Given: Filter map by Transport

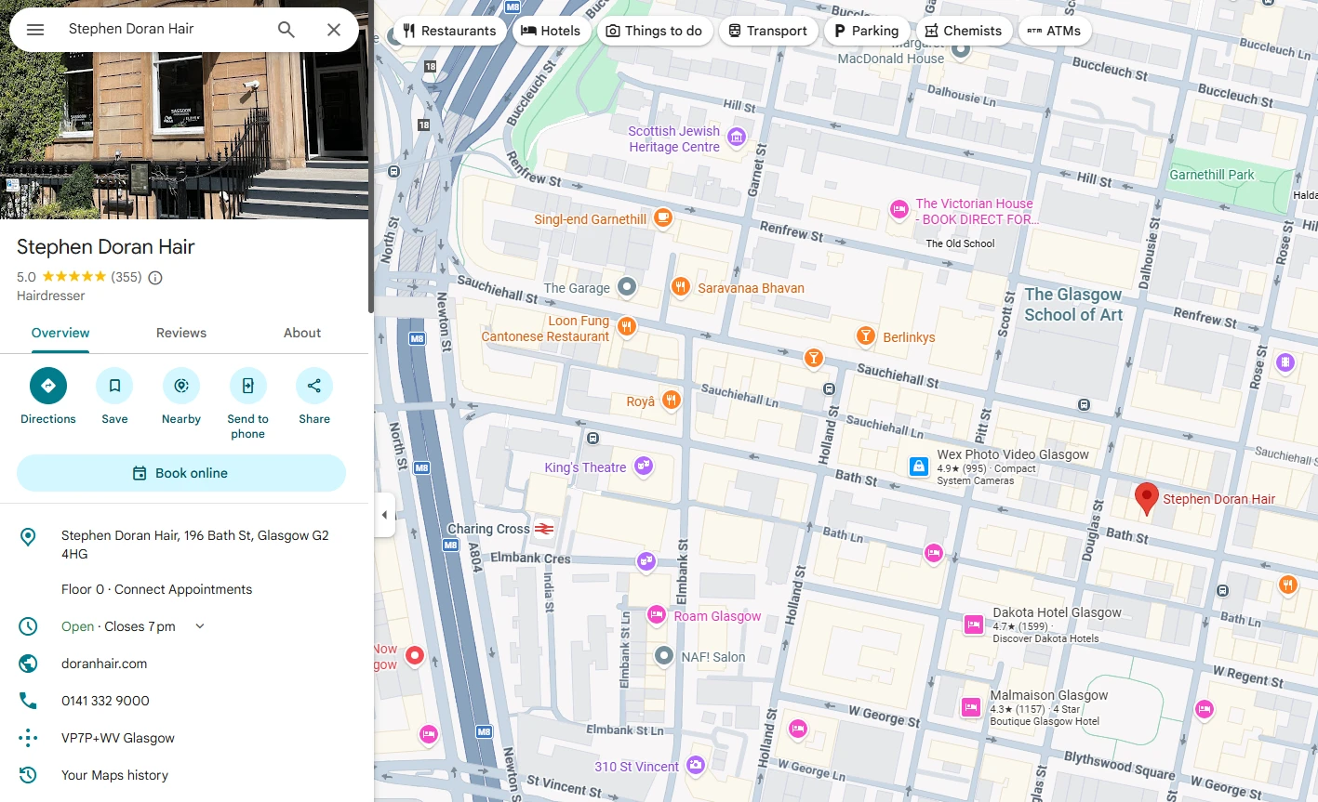Looking at the screenshot, I should click(x=767, y=31).
